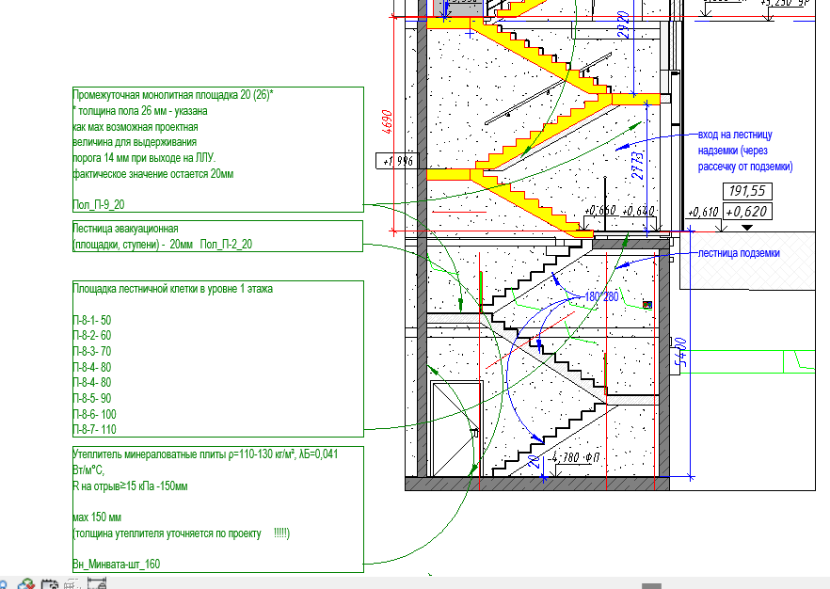
Task: Click the blue label 'лестница подземки'
Action: click(739, 253)
